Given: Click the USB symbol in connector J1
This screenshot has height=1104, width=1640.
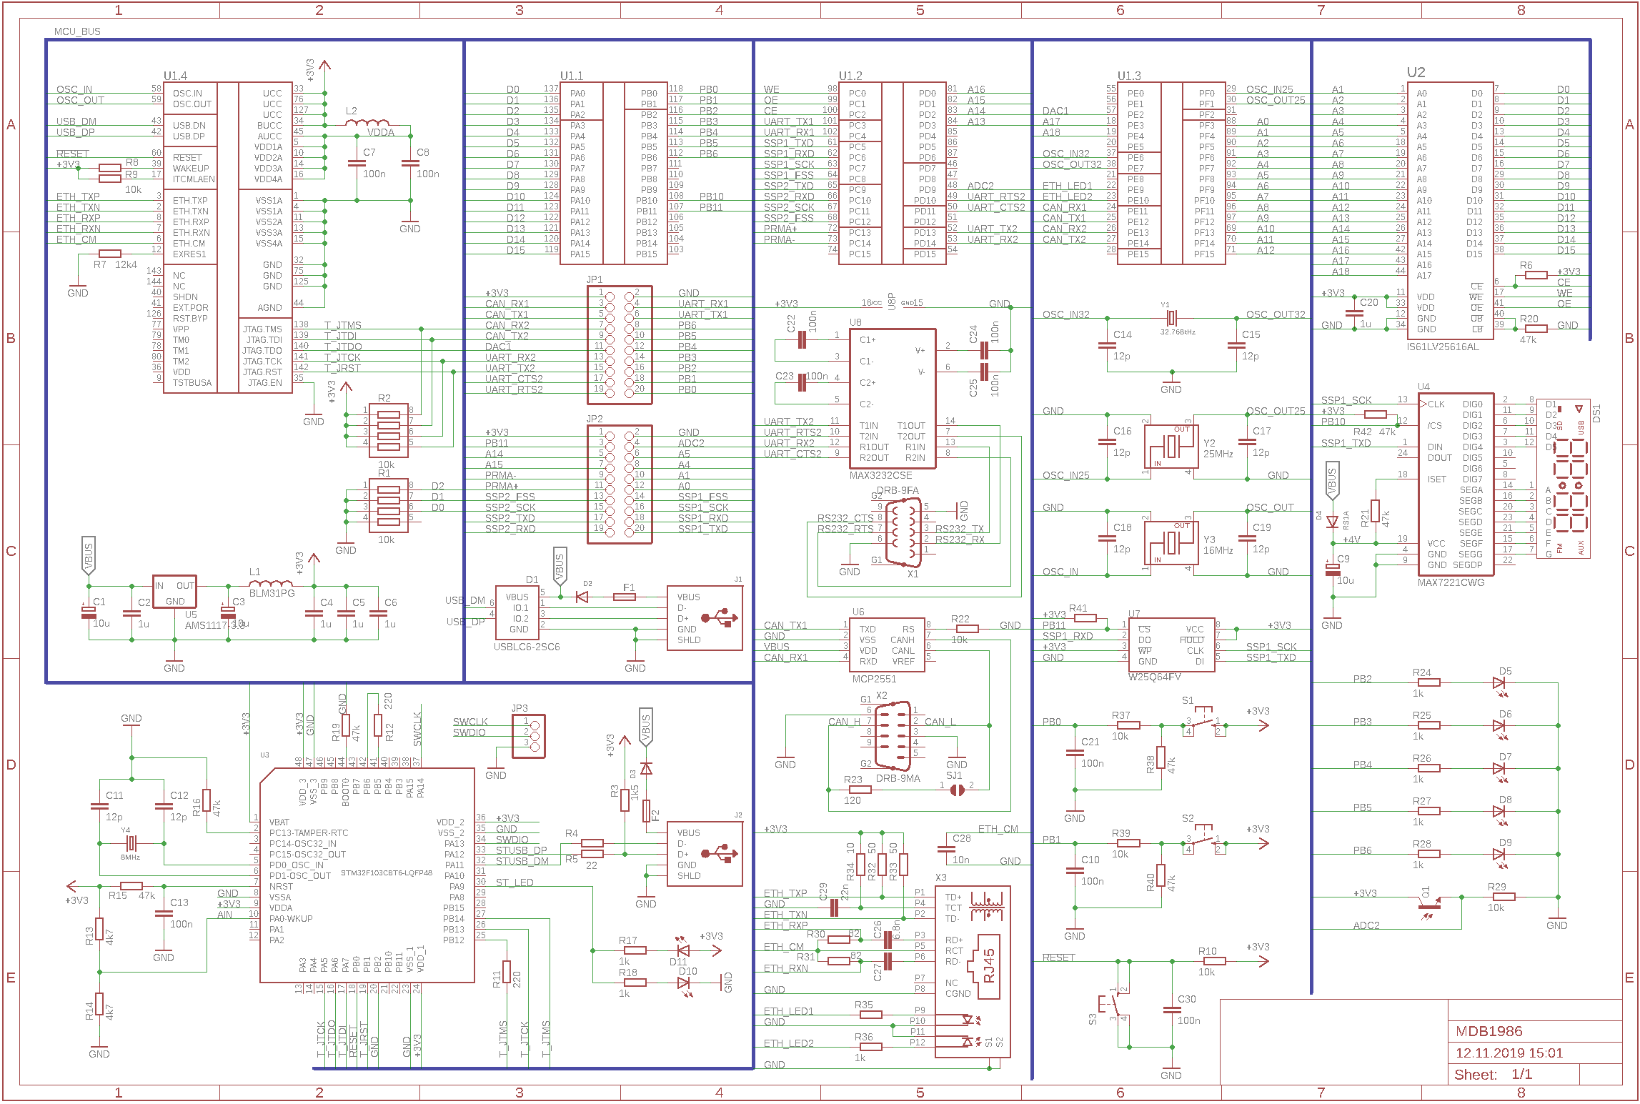Looking at the screenshot, I should point(720,617).
